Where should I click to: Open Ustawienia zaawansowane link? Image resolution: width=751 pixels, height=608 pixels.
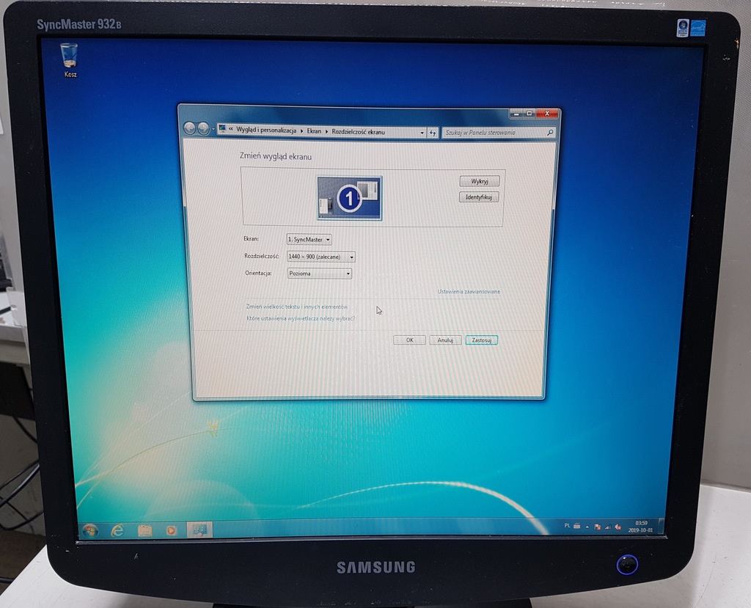pyautogui.click(x=469, y=291)
